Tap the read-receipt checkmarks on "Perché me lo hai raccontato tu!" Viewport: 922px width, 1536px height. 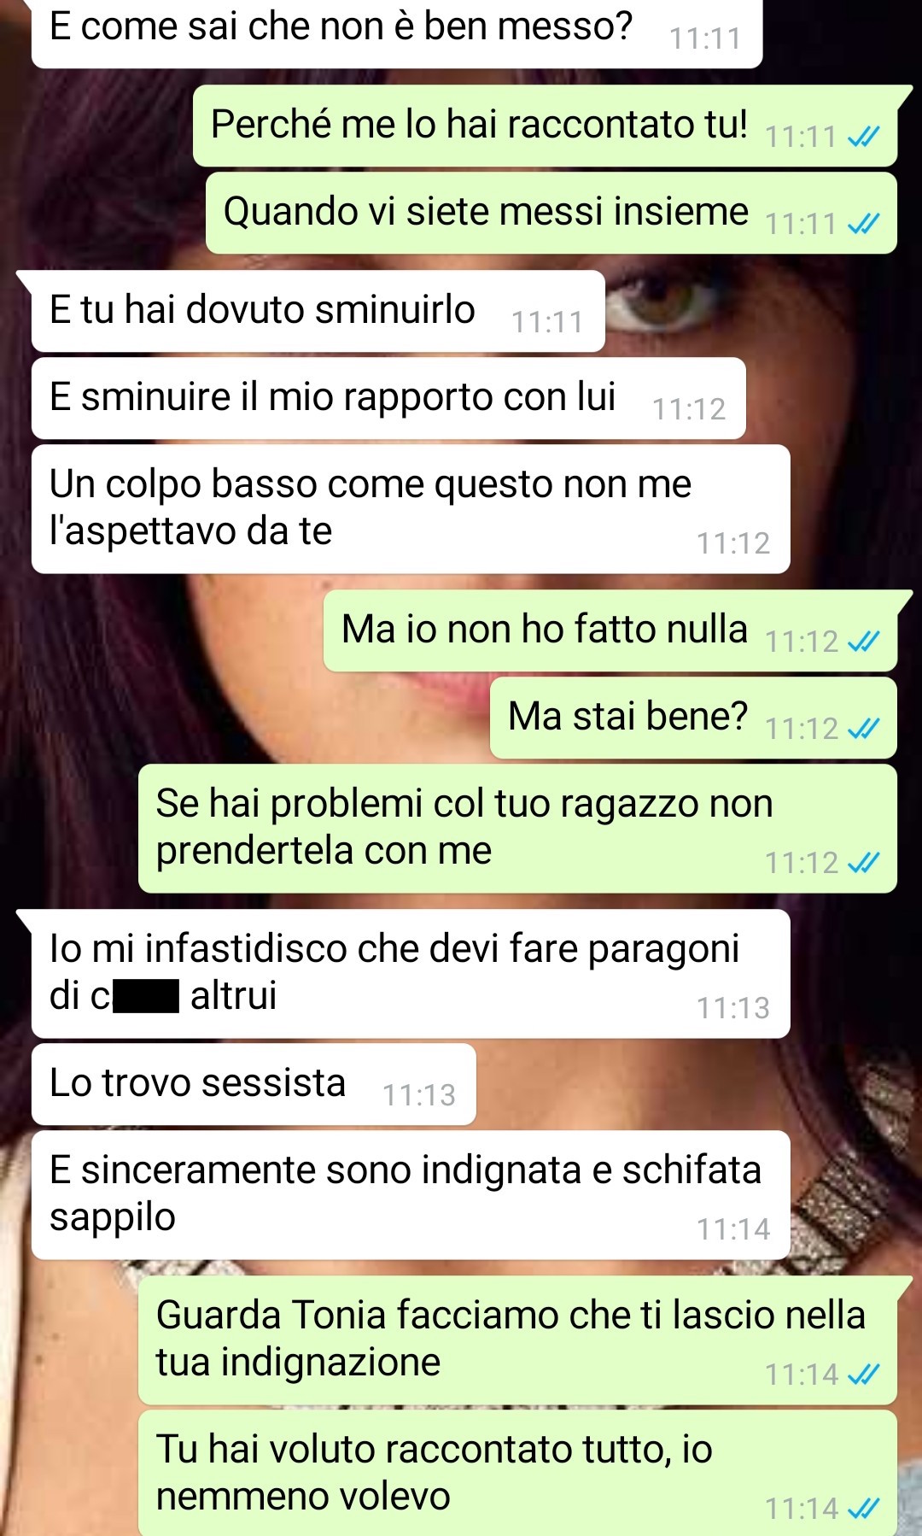[x=863, y=137]
